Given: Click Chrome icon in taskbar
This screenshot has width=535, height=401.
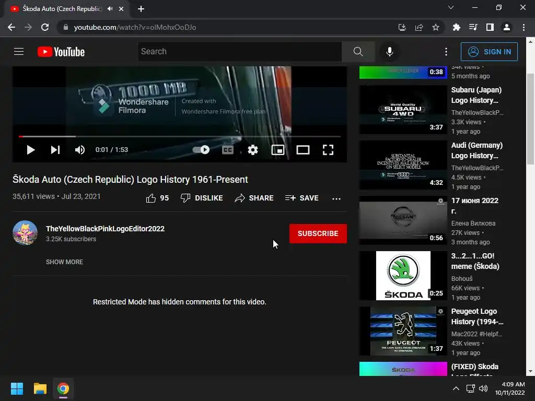Looking at the screenshot, I should (63, 388).
